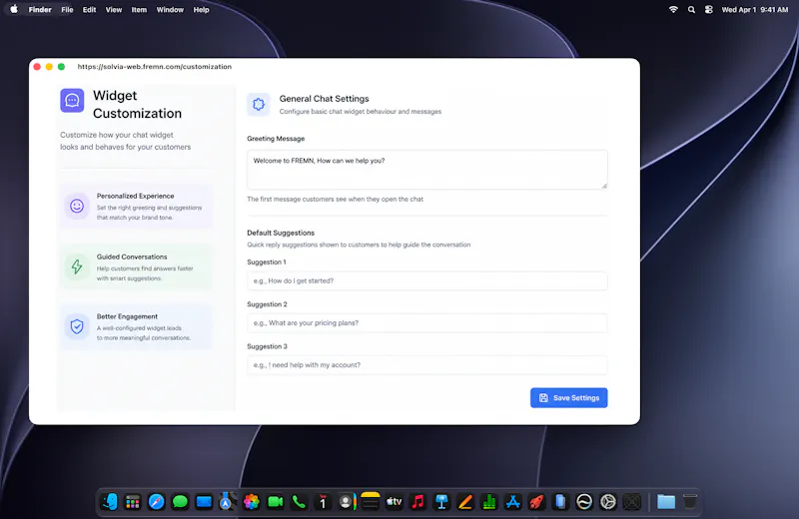Open the Item menu
This screenshot has width=799, height=519.
tap(139, 10)
